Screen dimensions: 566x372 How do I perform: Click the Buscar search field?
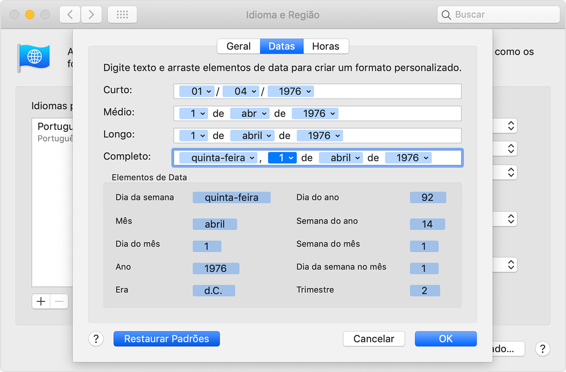pyautogui.click(x=500, y=15)
